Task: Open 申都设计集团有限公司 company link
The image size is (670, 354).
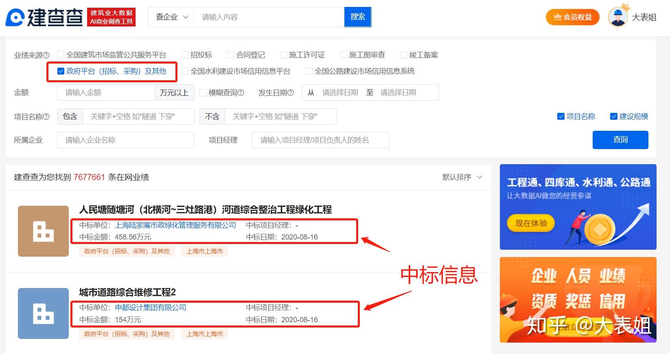Action: (151, 308)
